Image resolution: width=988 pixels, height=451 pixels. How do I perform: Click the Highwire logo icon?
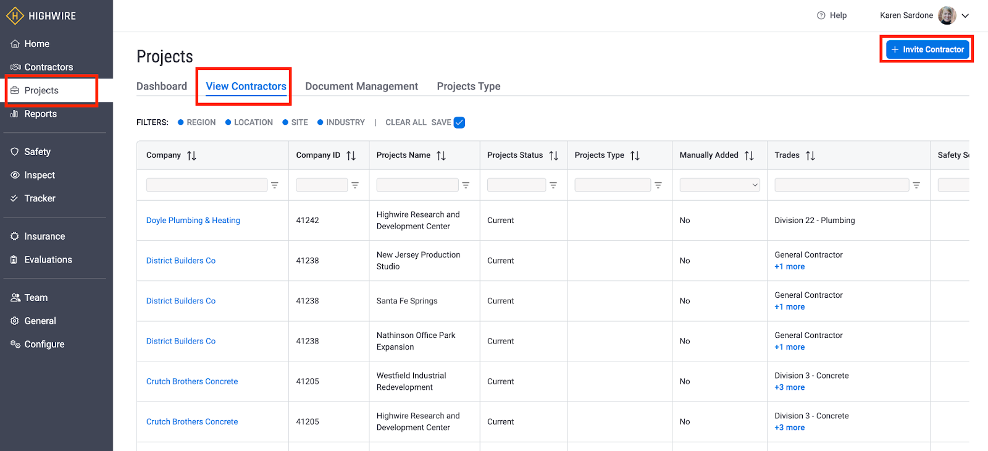coord(15,16)
